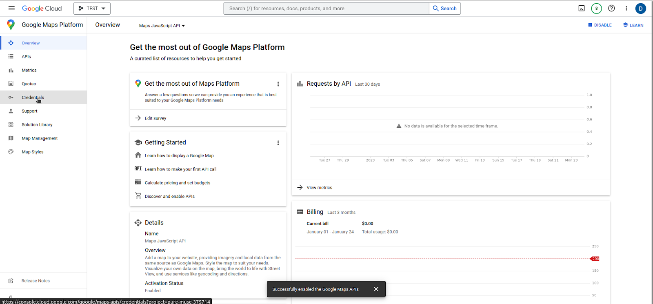Click the Map Management sidebar icon

point(11,138)
